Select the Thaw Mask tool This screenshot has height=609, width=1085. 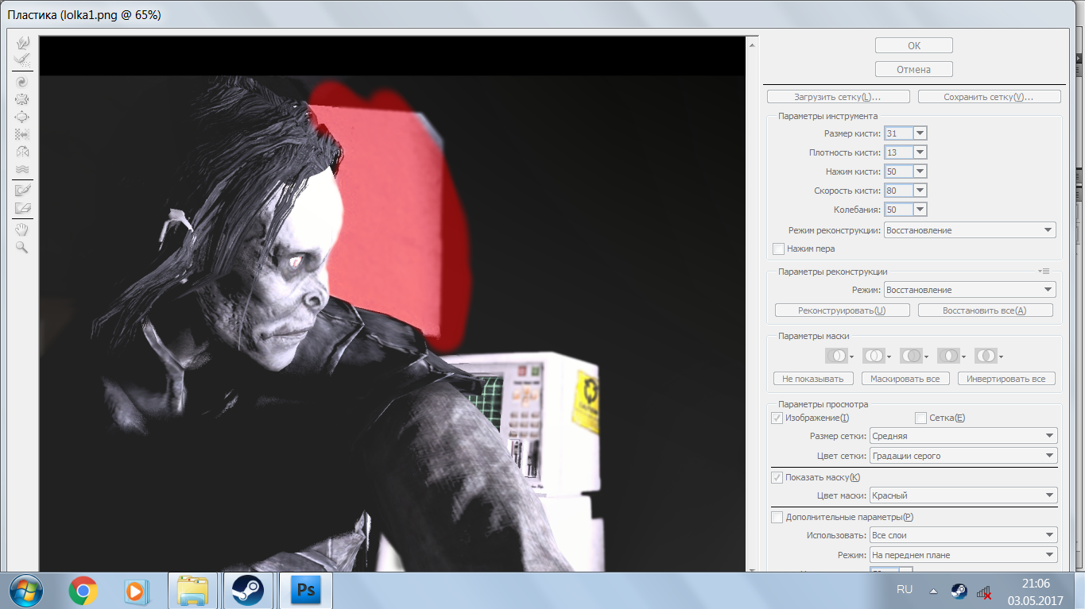(x=22, y=208)
